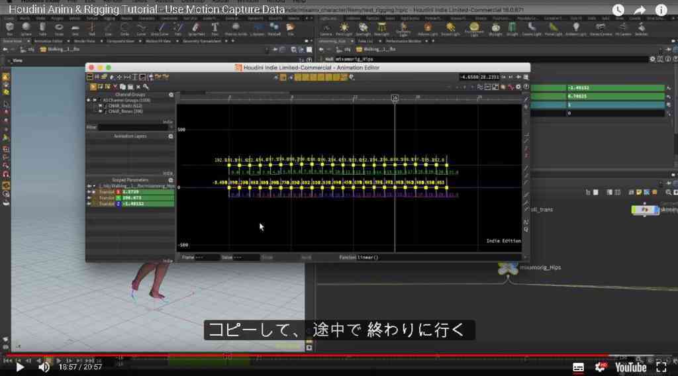Viewport: 678px width, 376px height.
Task: Switch to the Performance Monitor pane tab
Action: click(x=403, y=41)
